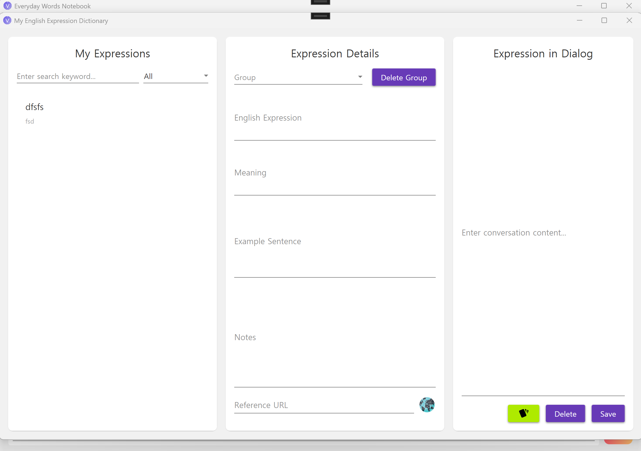Maximize the My English Expression Dictionary window
Viewport: 641px width, 451px height.
[604, 20]
